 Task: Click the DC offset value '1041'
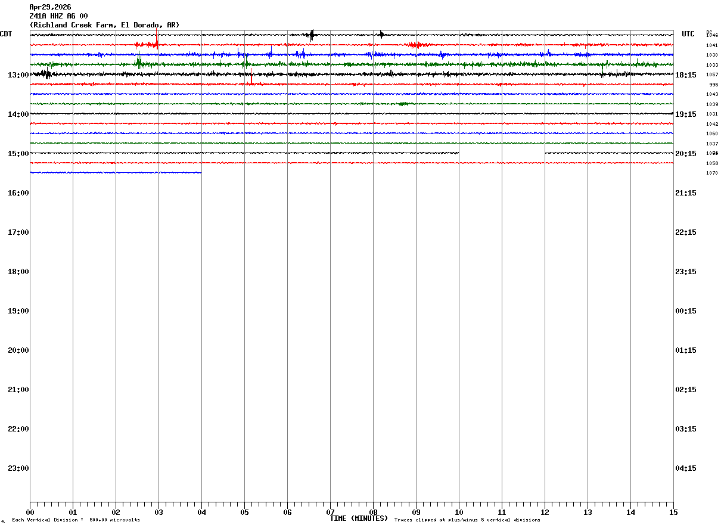(x=712, y=45)
